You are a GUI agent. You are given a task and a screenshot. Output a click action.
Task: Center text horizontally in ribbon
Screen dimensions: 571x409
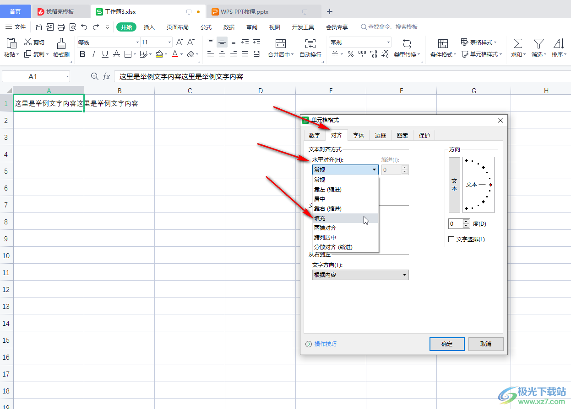point(222,54)
